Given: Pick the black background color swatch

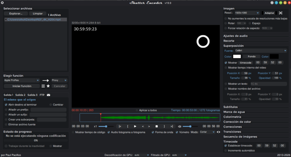Looking at the screenshot, I should pyautogui.click(x=274, y=57).
